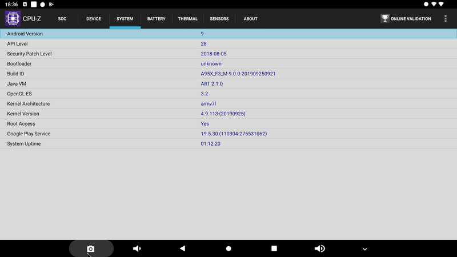Viewport: 457px width, 257px height.
Task: Click ONLINE VALIDATION button text
Action: tap(411, 19)
